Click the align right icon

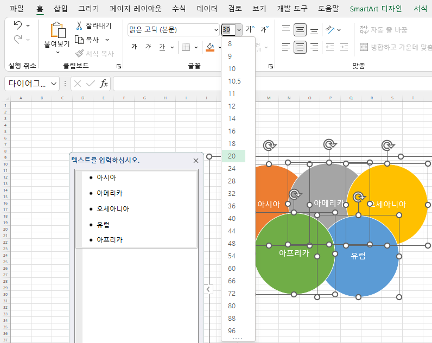click(314, 47)
